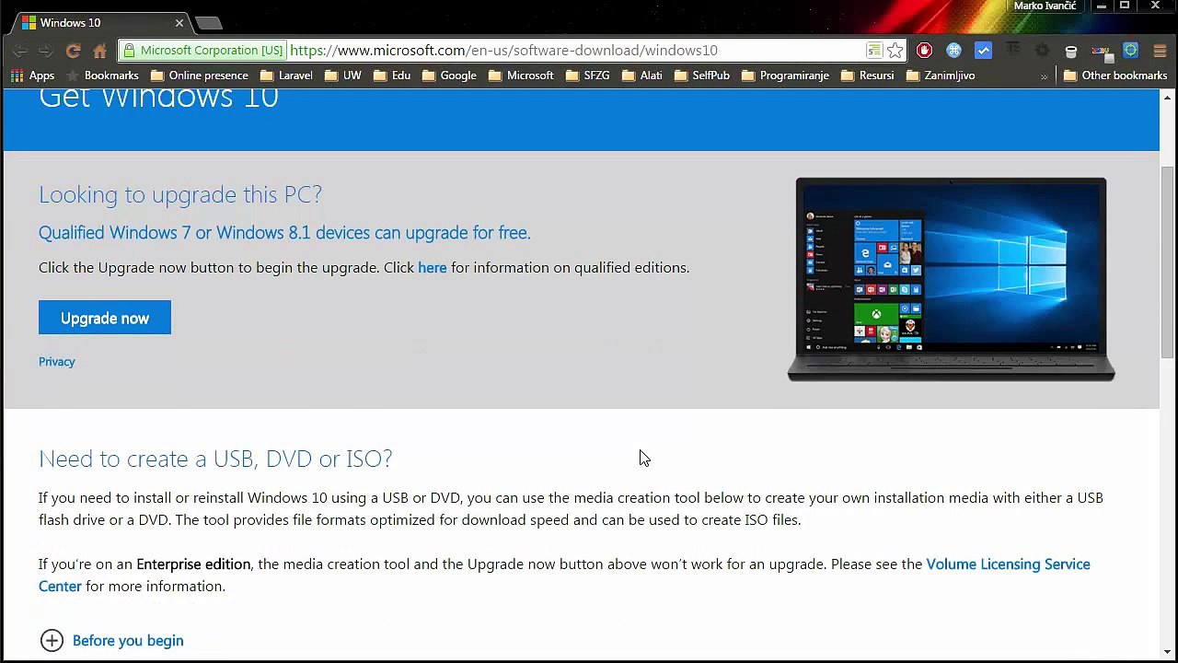Click the vertical page scrollbar thumb
The height and width of the screenshot is (663, 1178).
point(1168,262)
